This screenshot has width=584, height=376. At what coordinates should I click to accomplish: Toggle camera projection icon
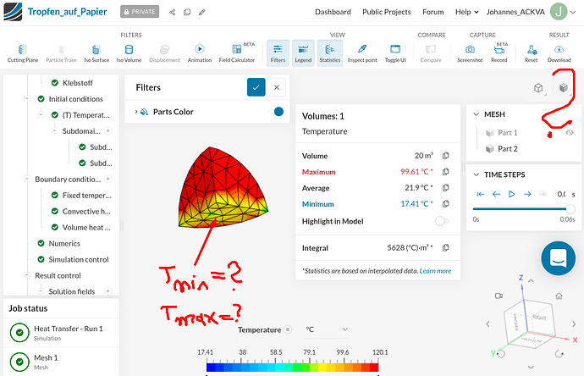(499, 296)
